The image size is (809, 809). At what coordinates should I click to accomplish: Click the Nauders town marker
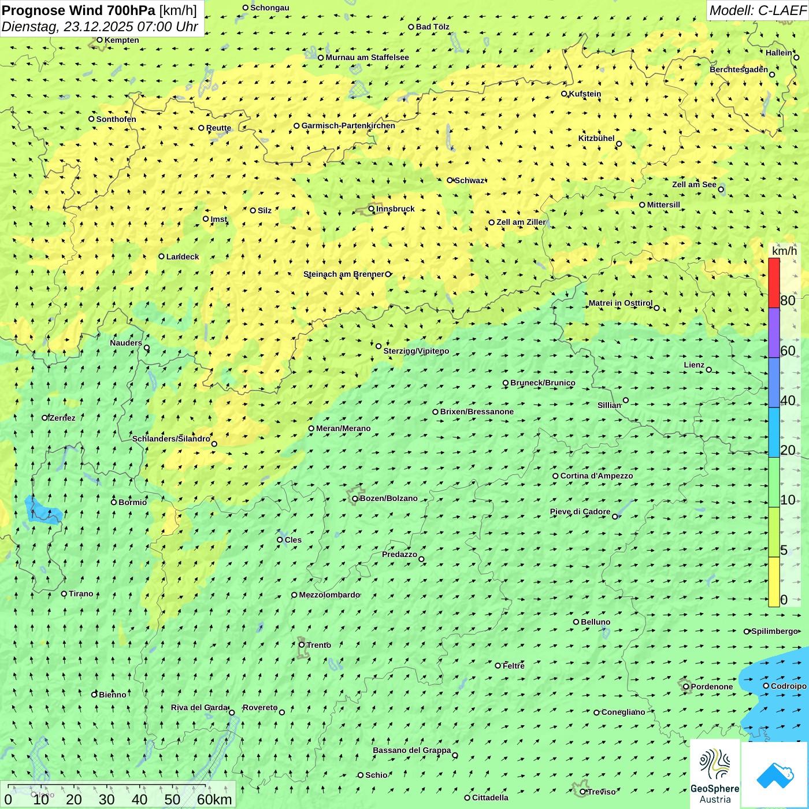point(147,348)
